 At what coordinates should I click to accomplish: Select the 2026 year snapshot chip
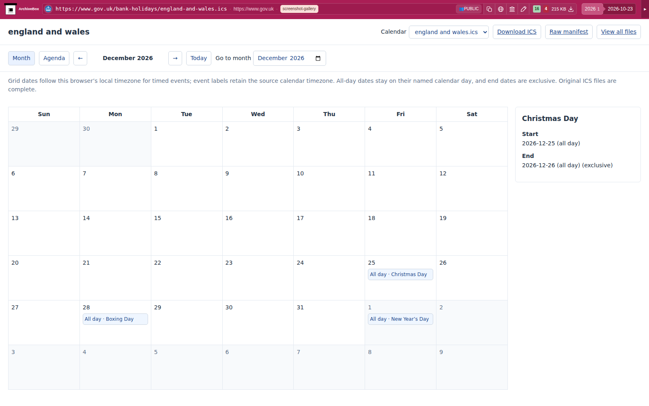click(x=592, y=9)
